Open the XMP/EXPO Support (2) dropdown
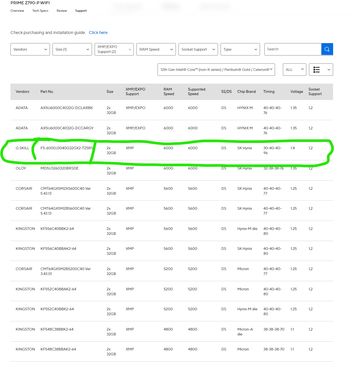Screen dimensions: 354x373 pos(114,49)
